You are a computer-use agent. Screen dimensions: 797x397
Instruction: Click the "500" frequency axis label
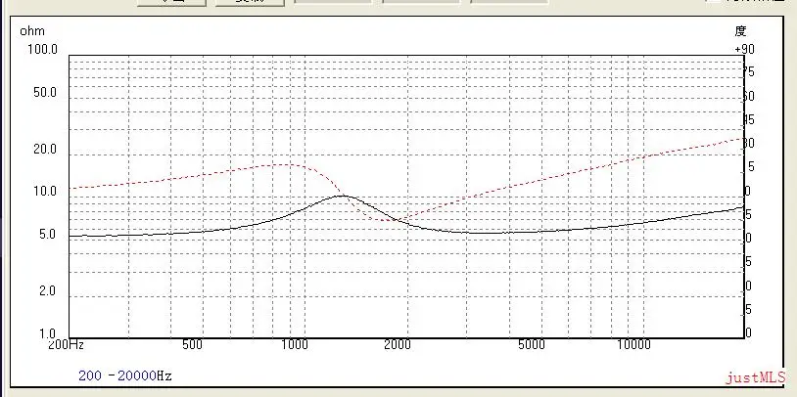point(192,345)
